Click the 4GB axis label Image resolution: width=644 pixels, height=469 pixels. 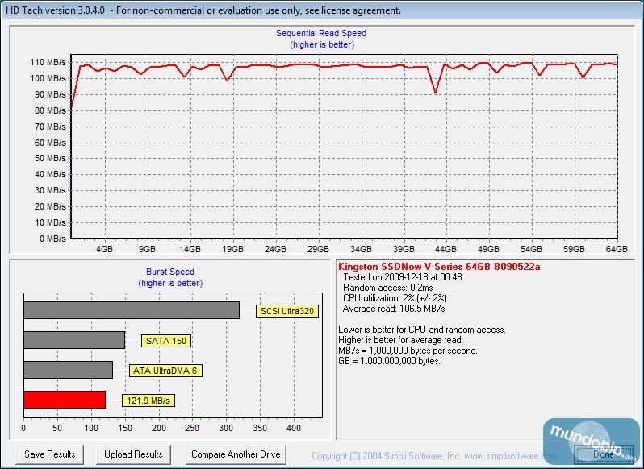[x=104, y=249]
